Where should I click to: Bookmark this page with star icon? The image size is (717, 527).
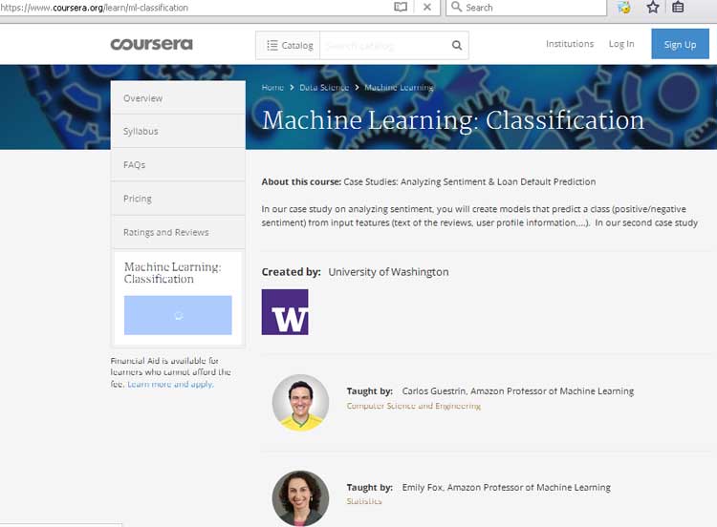point(653,7)
